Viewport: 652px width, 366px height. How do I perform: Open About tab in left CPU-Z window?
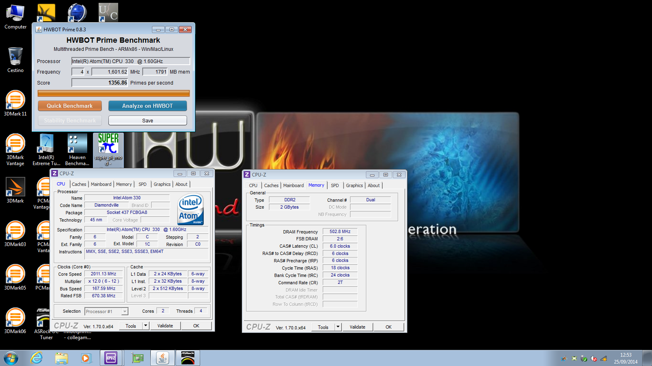click(181, 184)
